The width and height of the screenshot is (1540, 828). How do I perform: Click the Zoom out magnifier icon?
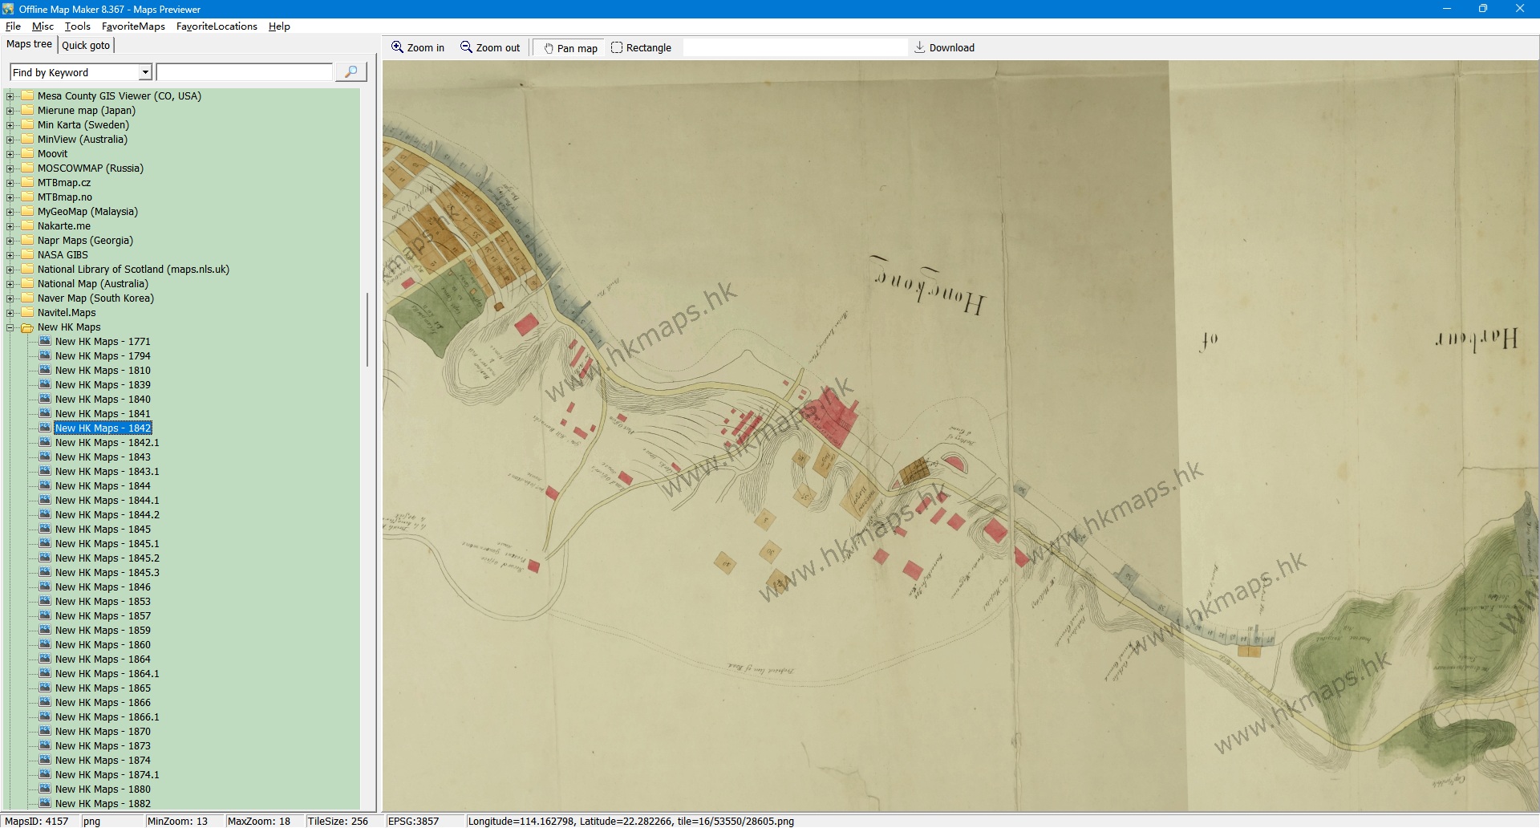click(x=466, y=47)
